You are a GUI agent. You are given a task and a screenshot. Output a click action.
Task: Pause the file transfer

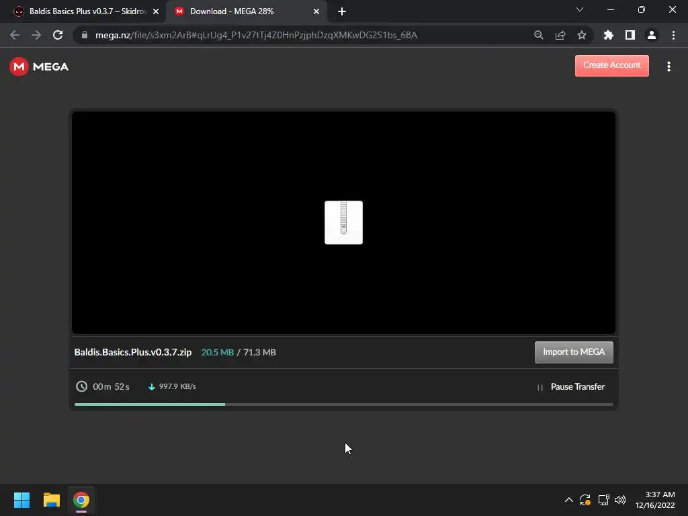[x=571, y=386]
